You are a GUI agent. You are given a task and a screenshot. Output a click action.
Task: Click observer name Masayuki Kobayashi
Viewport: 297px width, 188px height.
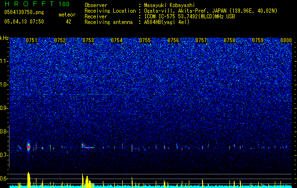[170, 5]
